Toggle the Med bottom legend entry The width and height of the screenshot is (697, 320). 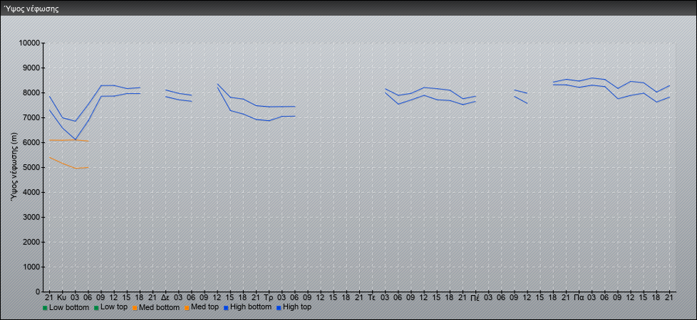155,307
